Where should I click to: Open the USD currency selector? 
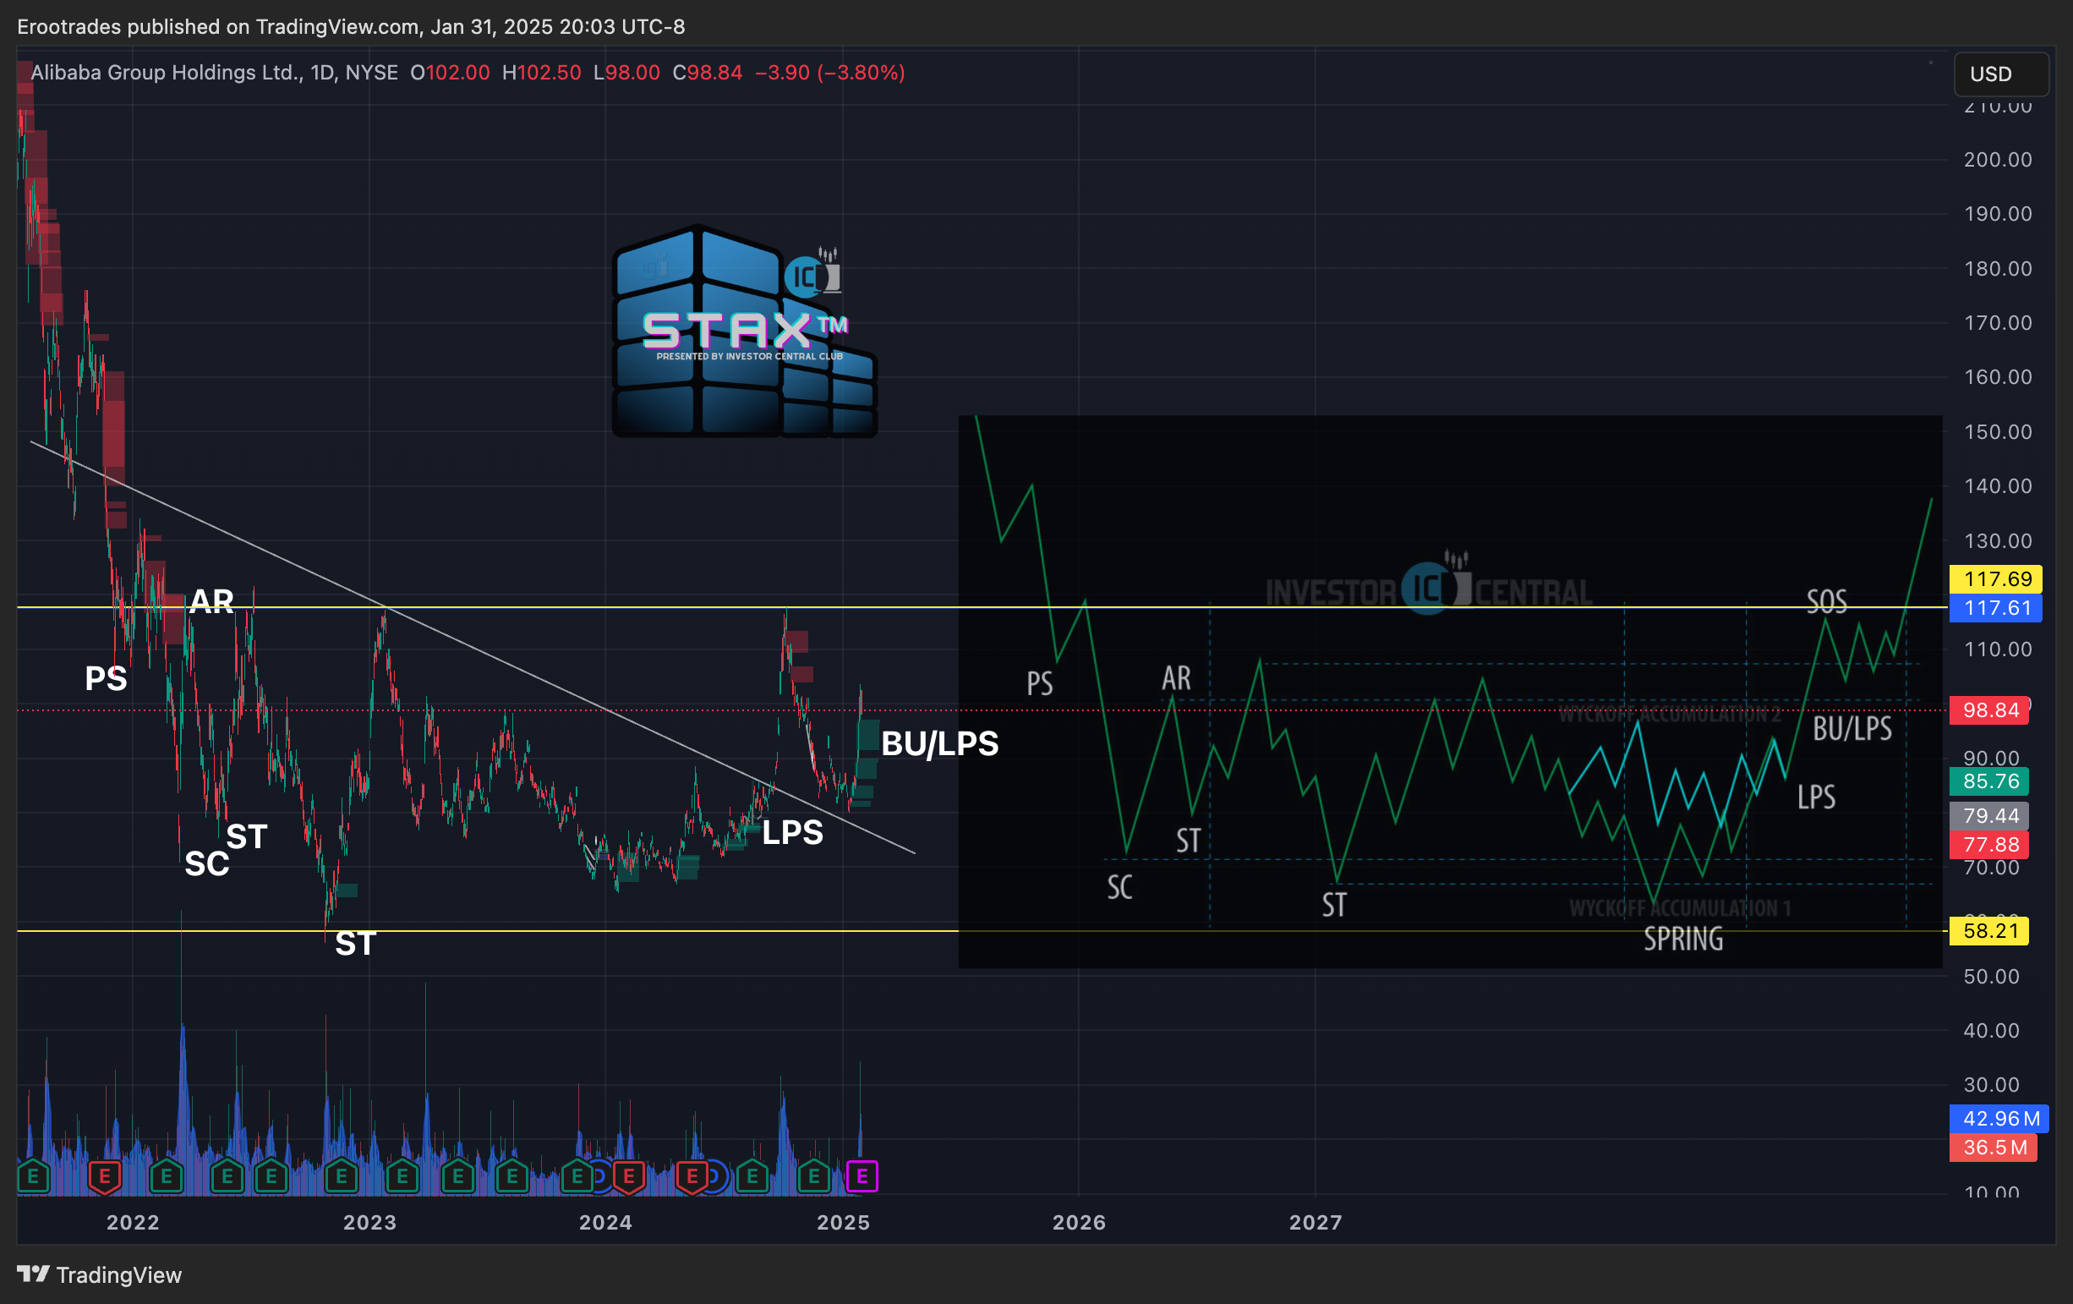point(2001,74)
